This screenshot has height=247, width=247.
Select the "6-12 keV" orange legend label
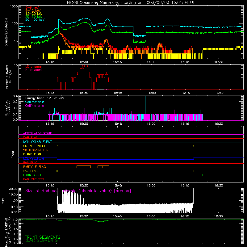(33, 10)
